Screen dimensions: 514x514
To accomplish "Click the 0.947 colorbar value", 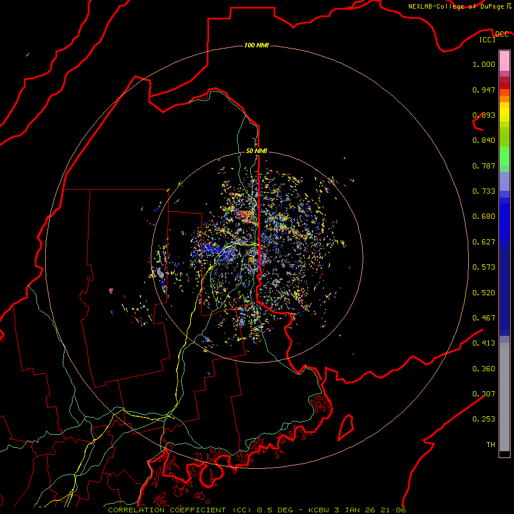I will (x=484, y=90).
